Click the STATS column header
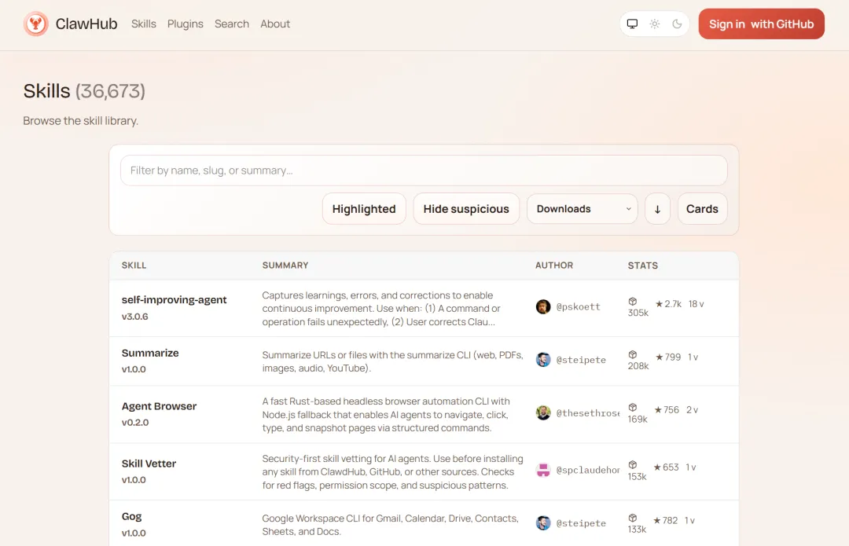Screen dimensions: 849x546 tap(643, 266)
